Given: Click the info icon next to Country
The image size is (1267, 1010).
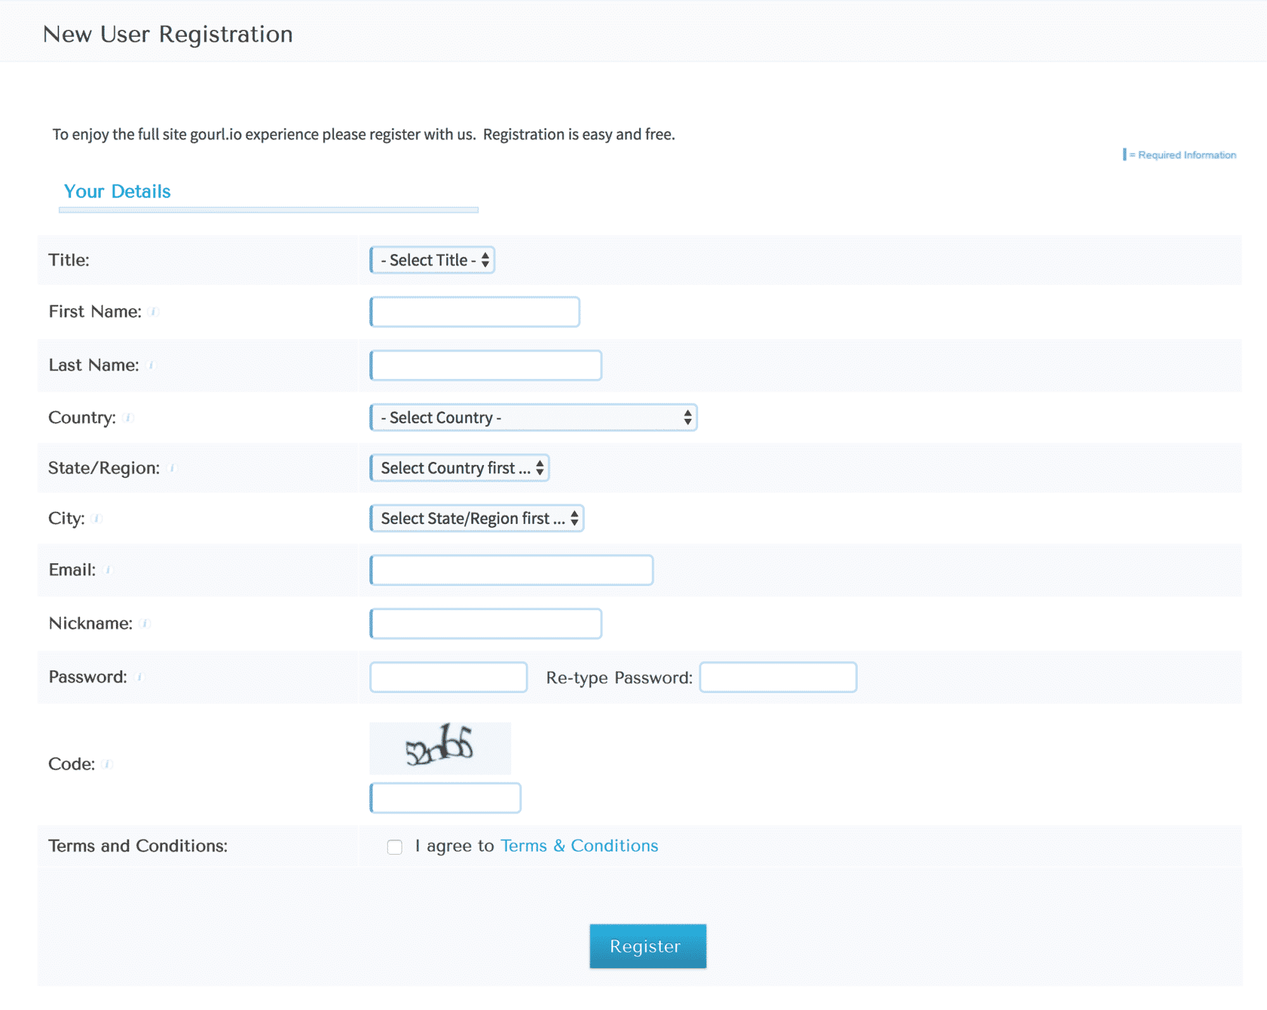Looking at the screenshot, I should point(129,418).
